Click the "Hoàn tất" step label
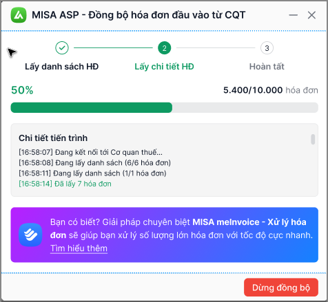 click(267, 67)
